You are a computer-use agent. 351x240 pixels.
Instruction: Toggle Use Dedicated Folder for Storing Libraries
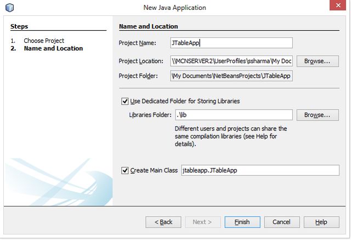point(124,101)
